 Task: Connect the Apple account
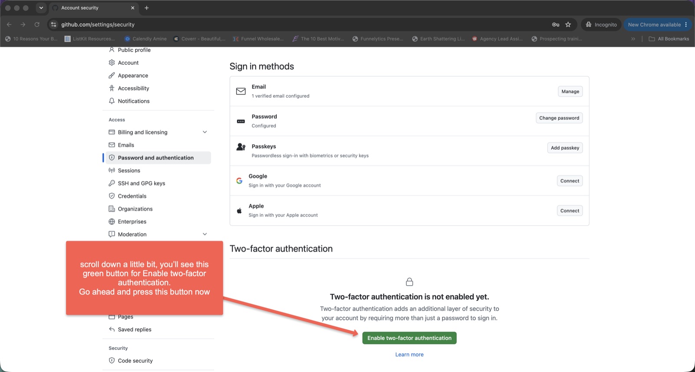click(x=569, y=211)
